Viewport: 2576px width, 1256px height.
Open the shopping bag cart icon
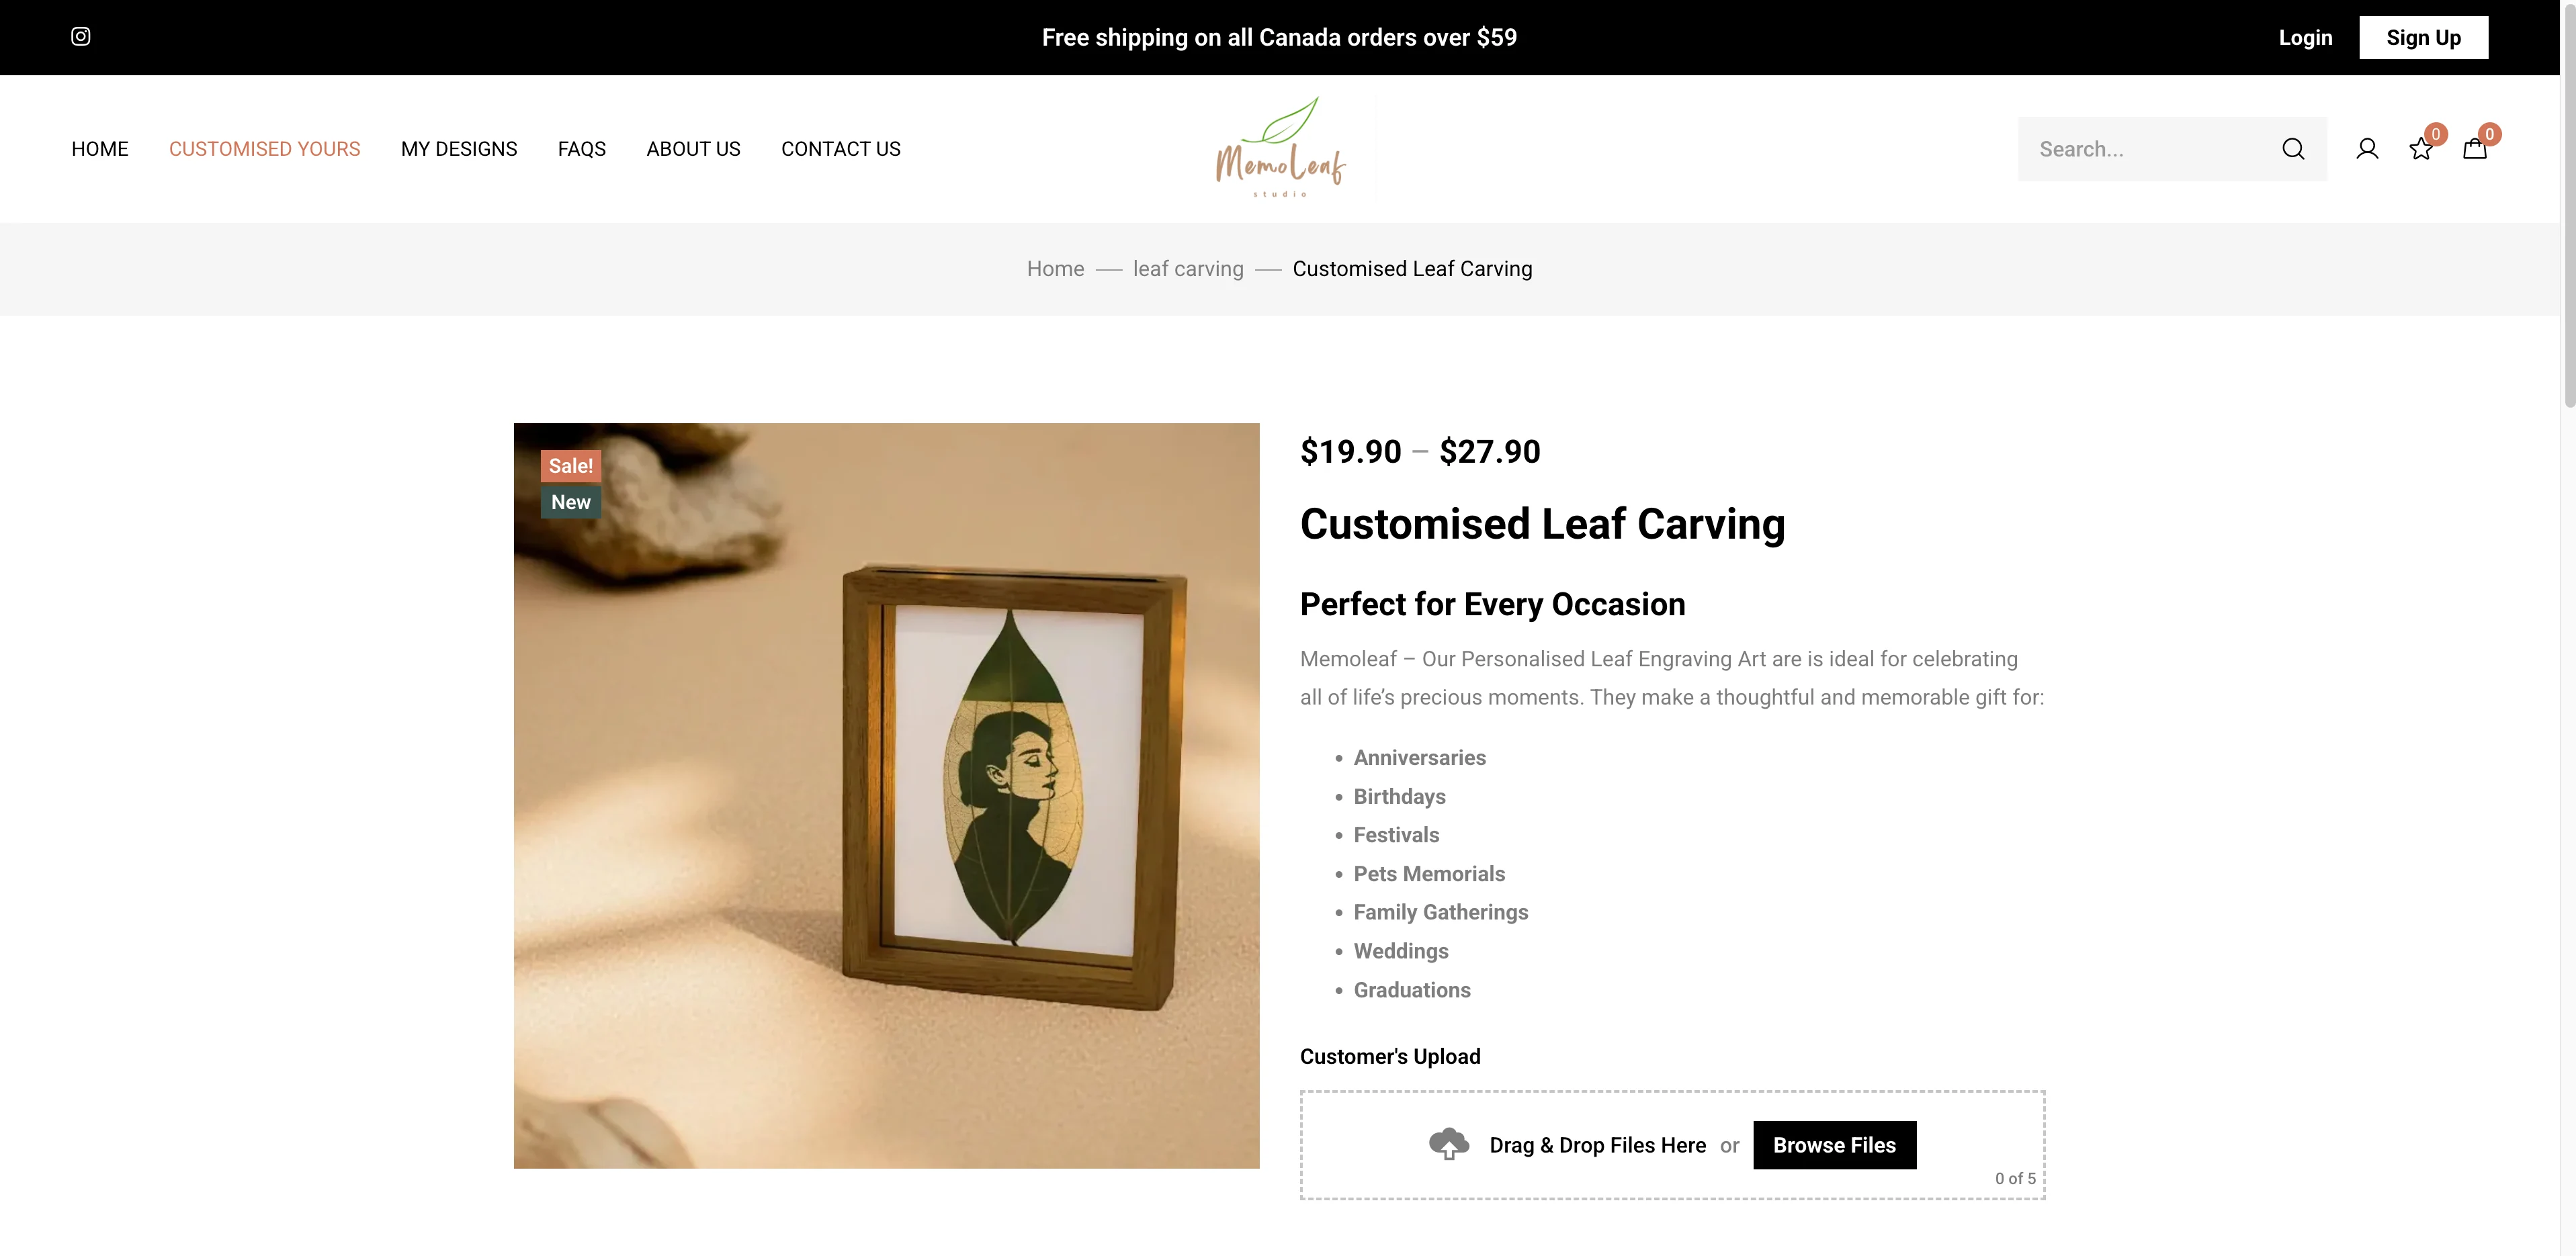[x=2475, y=149]
